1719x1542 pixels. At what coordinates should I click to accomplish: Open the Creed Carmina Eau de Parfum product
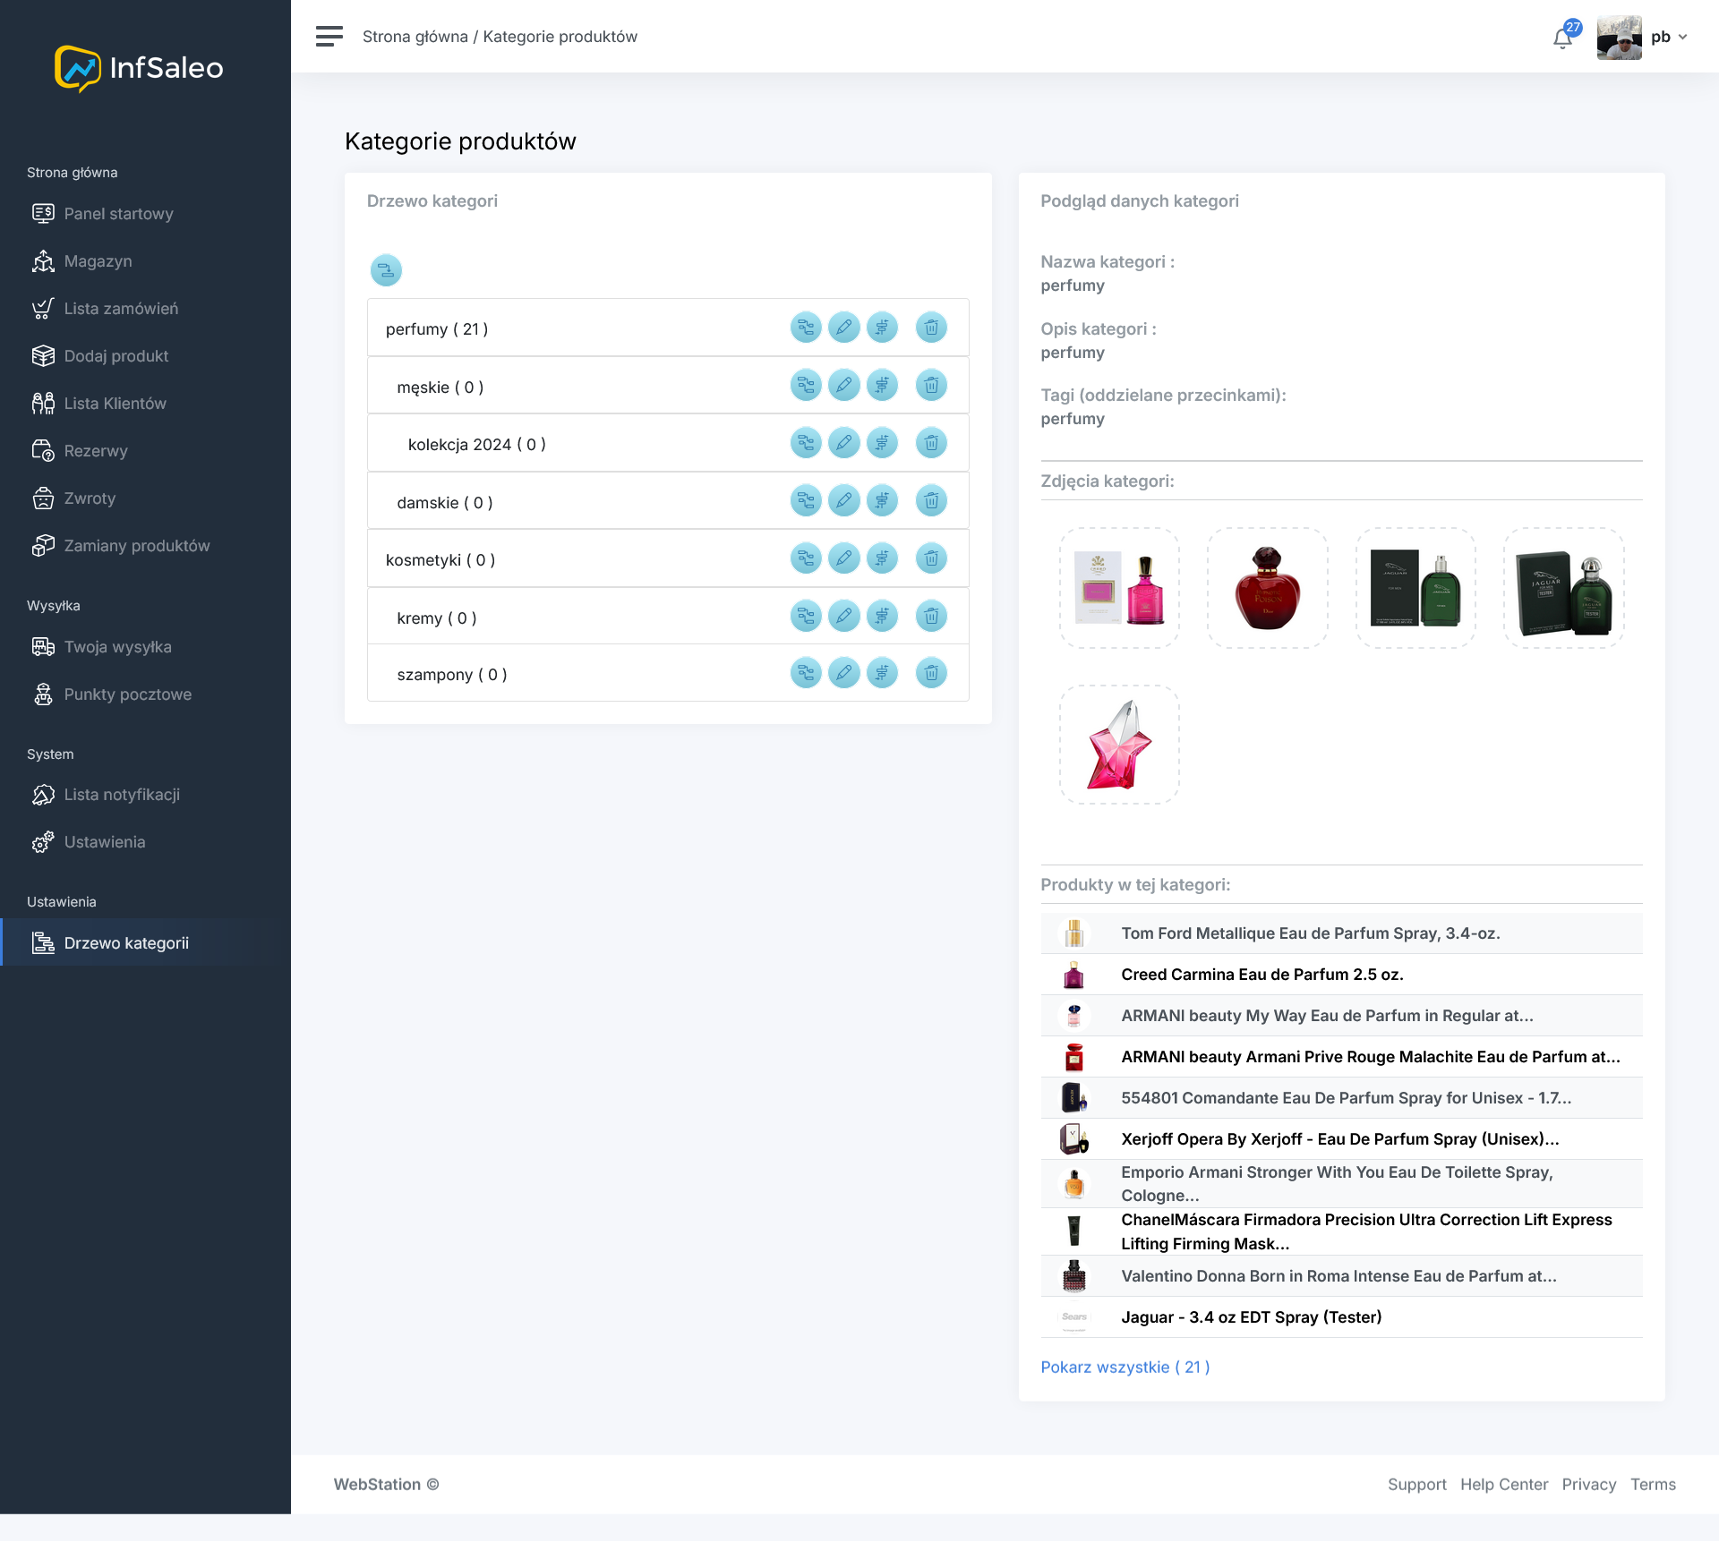point(1341,975)
